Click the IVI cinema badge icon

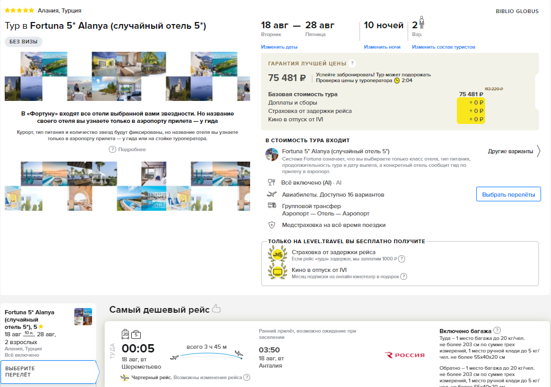pos(278,271)
